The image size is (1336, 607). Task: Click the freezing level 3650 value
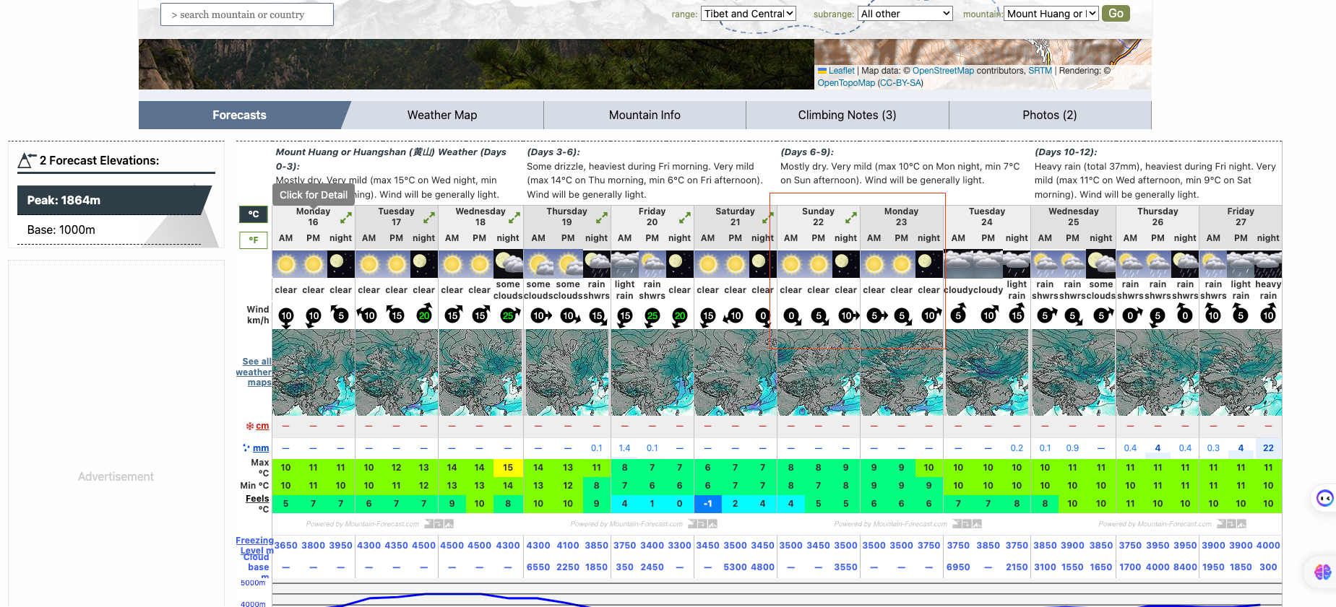(x=286, y=545)
